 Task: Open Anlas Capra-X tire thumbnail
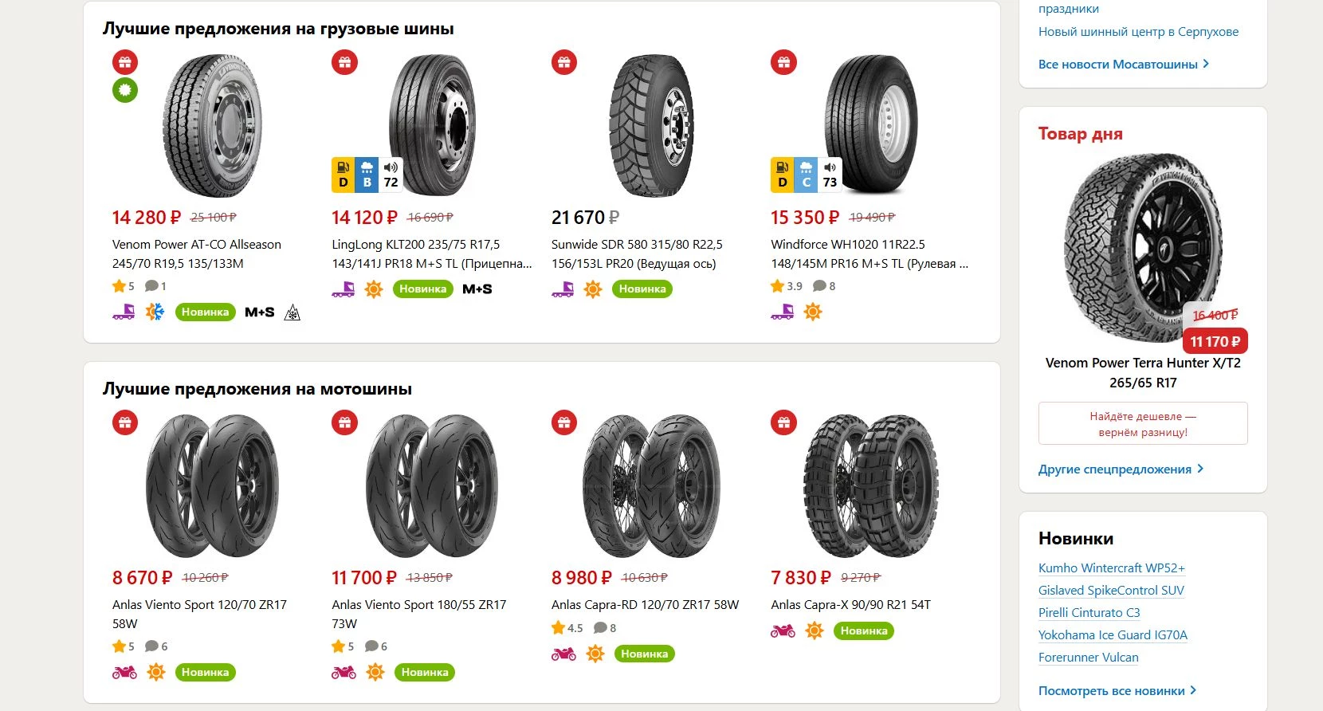tap(870, 485)
